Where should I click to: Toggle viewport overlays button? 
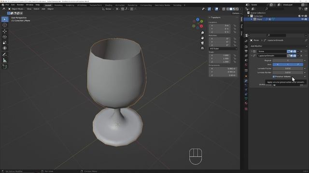coord(216,9)
